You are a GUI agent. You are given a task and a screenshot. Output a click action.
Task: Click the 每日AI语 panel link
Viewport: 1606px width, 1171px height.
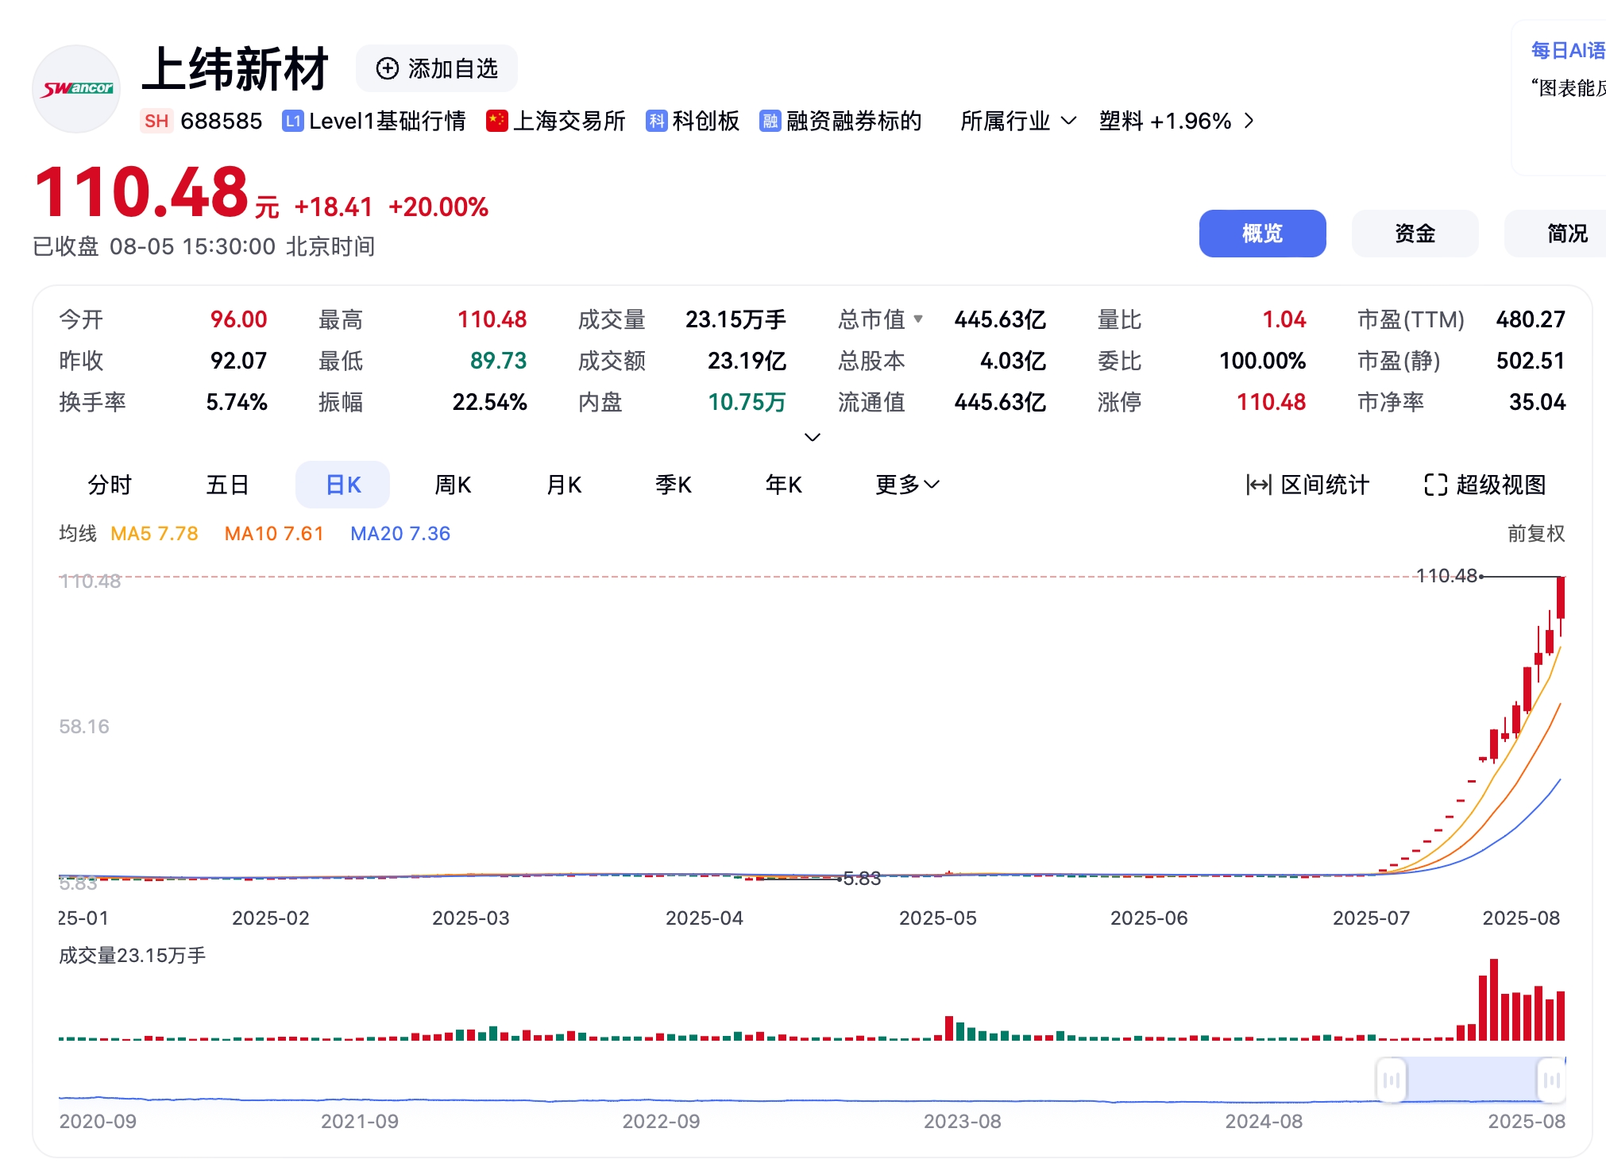1568,51
